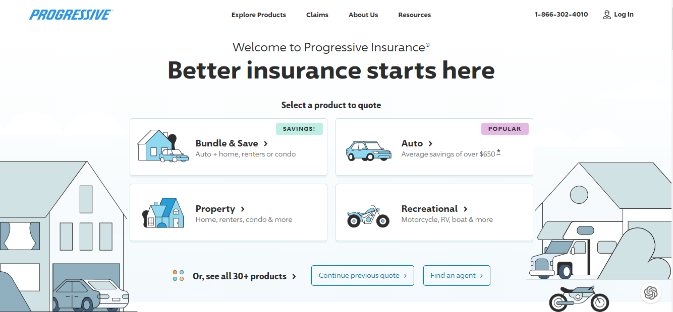Click the house and car Bundle icon
The width and height of the screenshot is (673, 312).
tap(163, 146)
